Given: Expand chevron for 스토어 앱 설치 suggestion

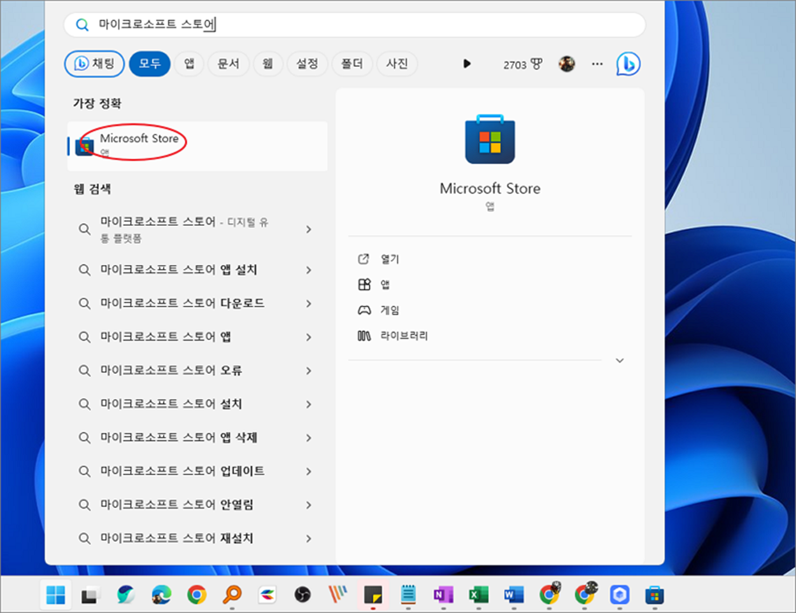Looking at the screenshot, I should [x=309, y=270].
